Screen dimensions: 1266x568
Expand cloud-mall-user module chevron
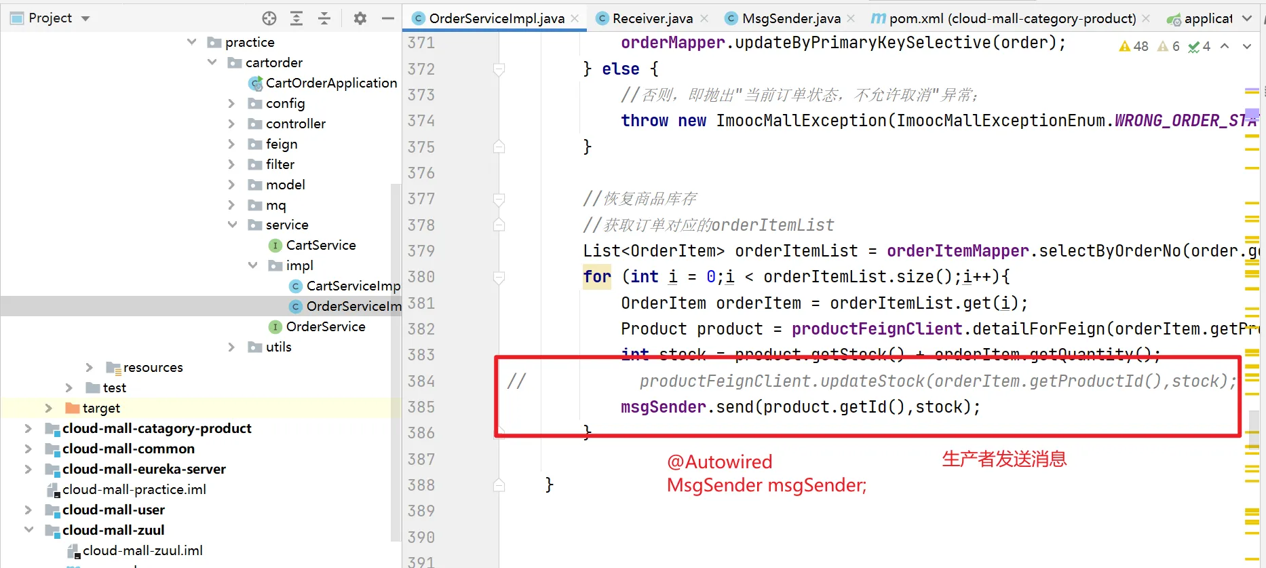[28, 510]
